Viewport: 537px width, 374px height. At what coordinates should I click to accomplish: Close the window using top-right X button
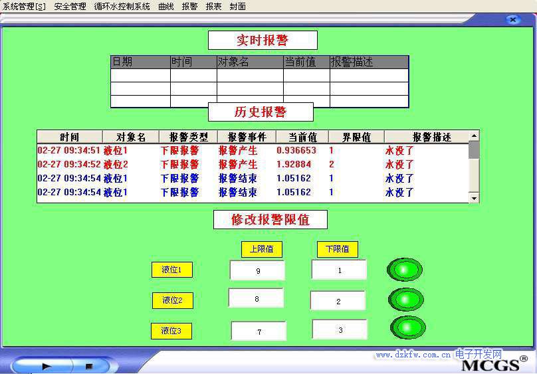pos(512,20)
